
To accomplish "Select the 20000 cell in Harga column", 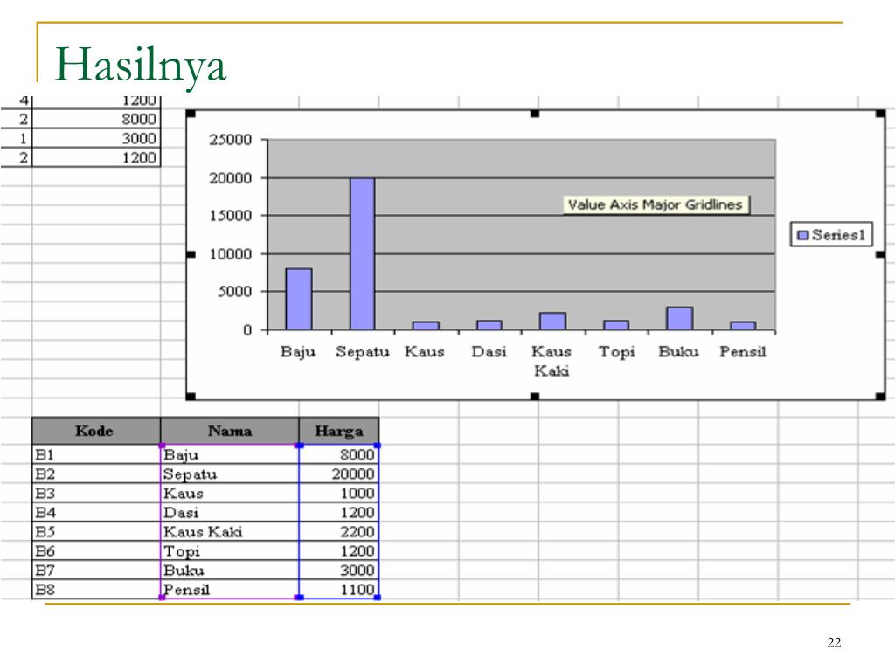I will (339, 474).
